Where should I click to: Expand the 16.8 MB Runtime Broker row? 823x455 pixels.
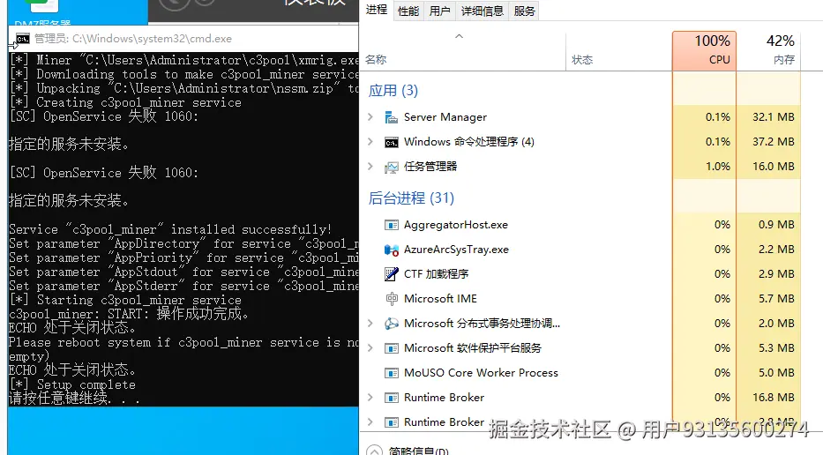(x=370, y=398)
